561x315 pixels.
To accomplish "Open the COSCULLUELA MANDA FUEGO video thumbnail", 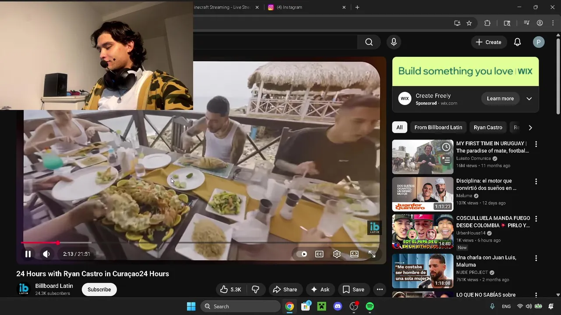I will pyautogui.click(x=423, y=231).
